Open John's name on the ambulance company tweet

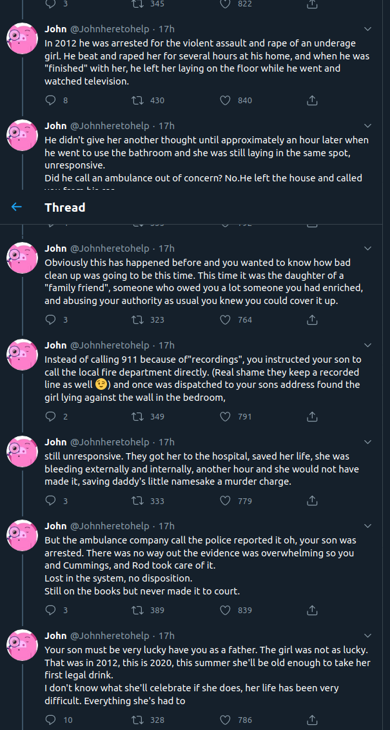coord(55,526)
